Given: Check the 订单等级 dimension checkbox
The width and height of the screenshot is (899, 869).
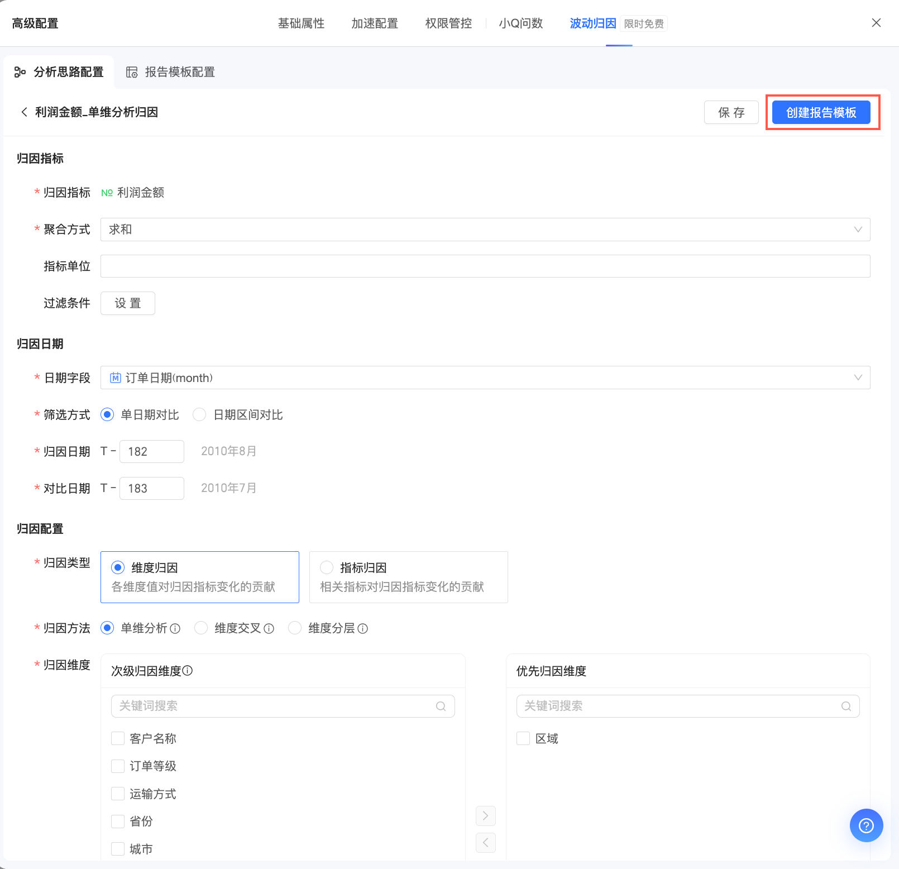Looking at the screenshot, I should 118,766.
